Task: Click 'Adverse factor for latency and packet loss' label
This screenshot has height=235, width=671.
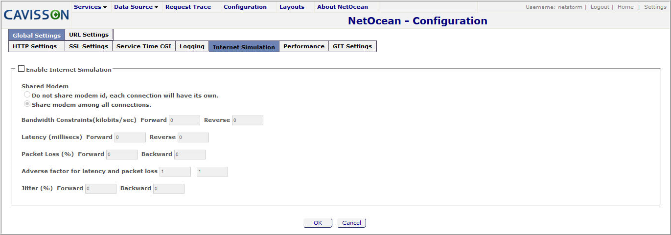Action: point(90,171)
